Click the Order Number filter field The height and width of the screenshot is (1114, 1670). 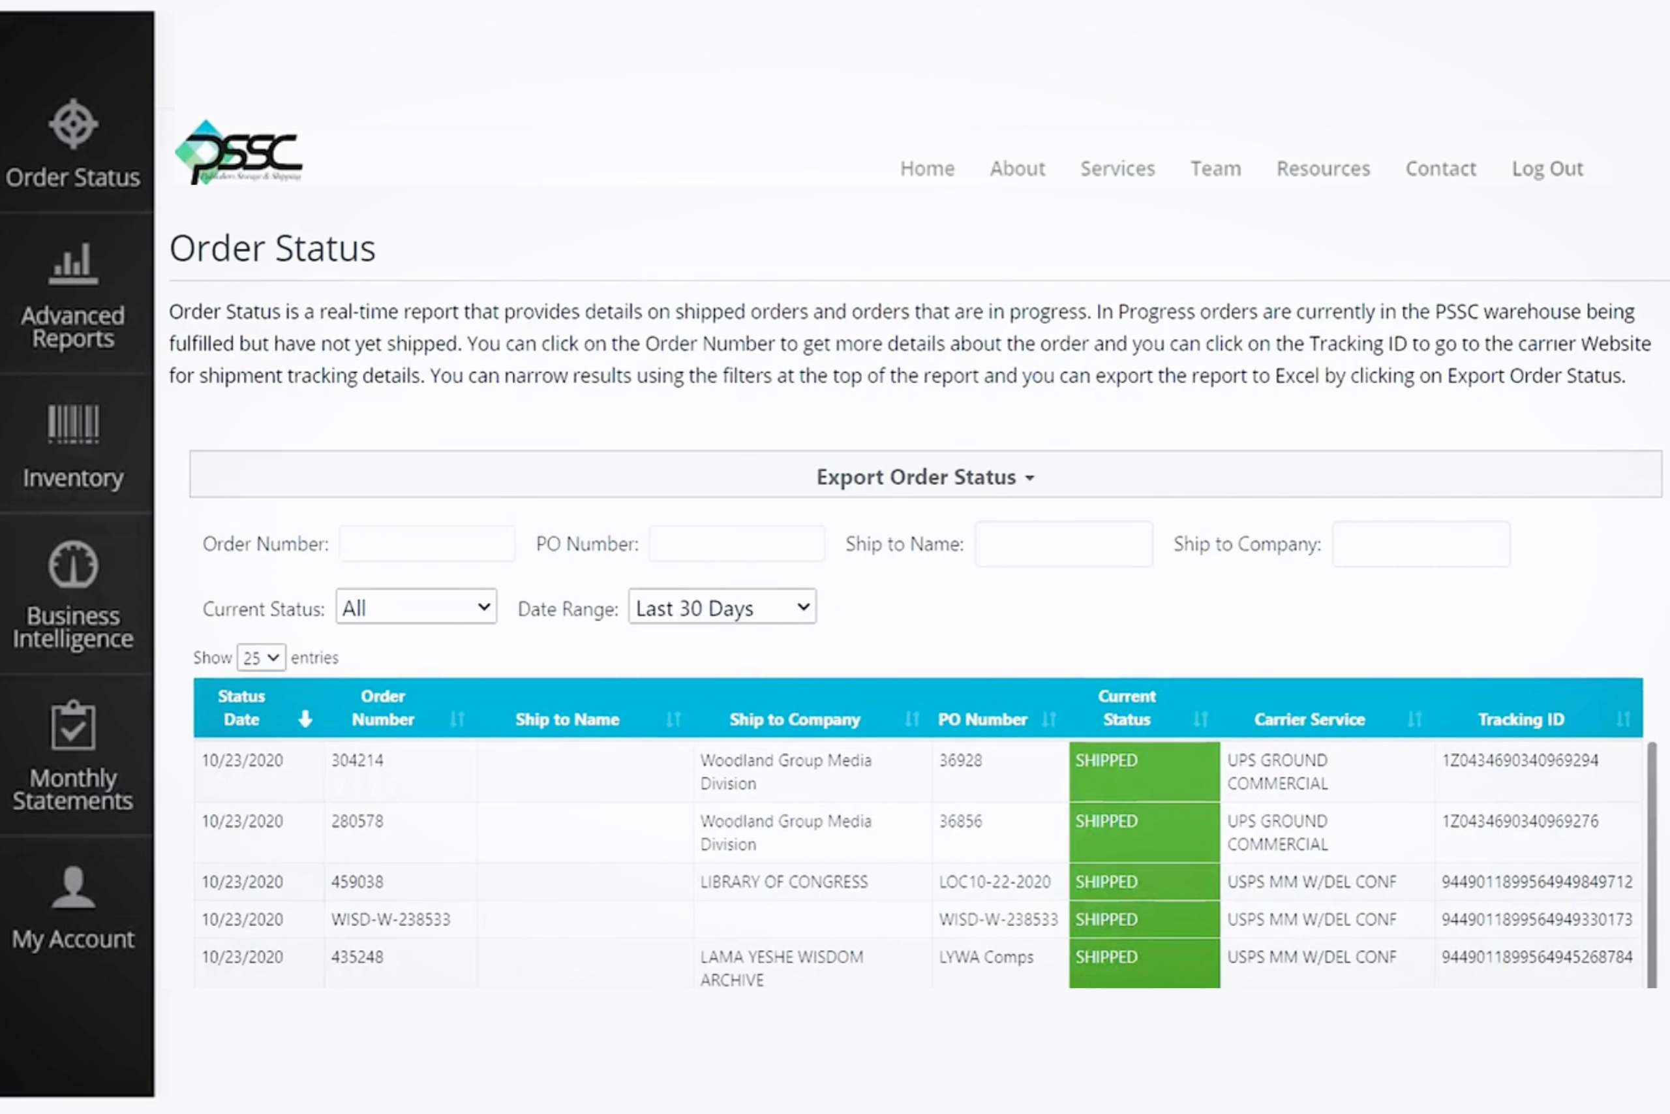pos(427,544)
